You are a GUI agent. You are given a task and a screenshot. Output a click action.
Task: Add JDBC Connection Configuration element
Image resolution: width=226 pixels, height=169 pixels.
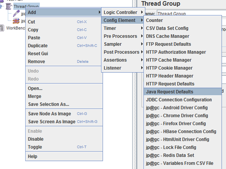[x=179, y=100]
